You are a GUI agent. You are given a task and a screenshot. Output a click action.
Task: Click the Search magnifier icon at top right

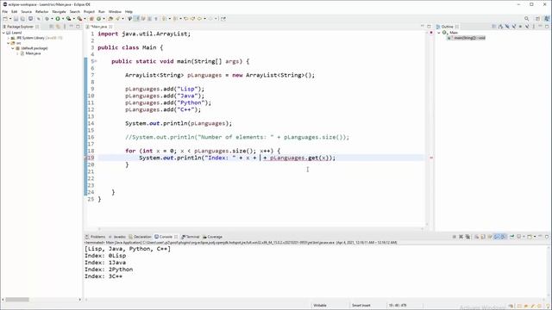527,19
